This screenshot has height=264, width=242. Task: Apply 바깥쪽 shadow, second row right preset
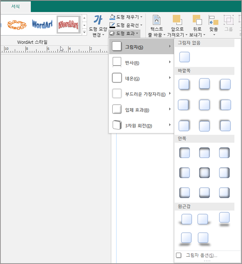coord(225,105)
